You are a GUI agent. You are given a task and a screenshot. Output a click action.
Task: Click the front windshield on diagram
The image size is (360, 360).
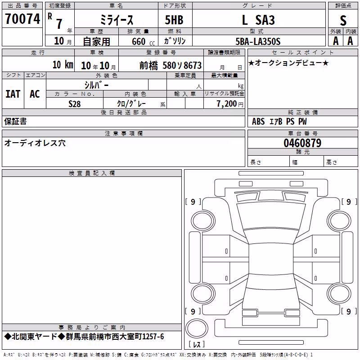point(271,237)
